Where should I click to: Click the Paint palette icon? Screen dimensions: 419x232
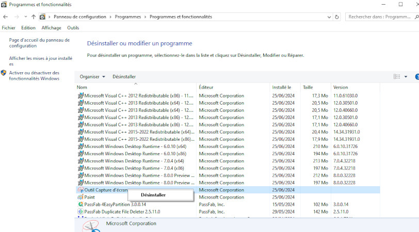point(80,197)
